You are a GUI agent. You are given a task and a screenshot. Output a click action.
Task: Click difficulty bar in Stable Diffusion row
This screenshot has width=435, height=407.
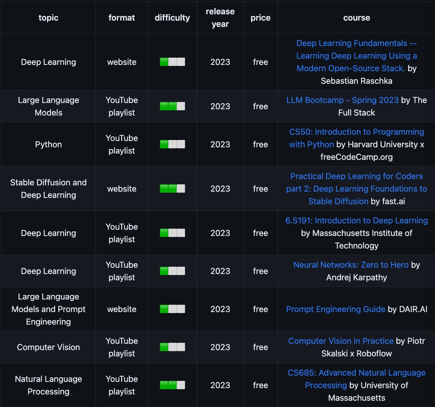172,189
